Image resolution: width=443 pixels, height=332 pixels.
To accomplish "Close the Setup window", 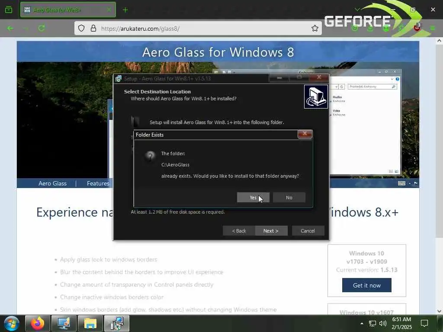I will [319, 77].
